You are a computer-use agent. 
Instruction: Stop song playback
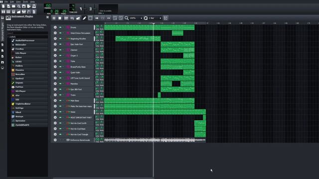60,18
